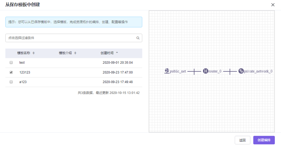Click the 创建时间 column header
This screenshot has width=281, height=147.
pyautogui.click(x=107, y=53)
